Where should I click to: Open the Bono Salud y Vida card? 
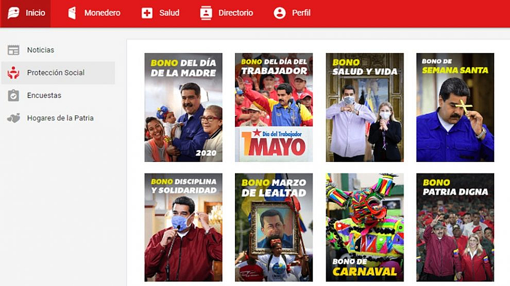point(365,108)
